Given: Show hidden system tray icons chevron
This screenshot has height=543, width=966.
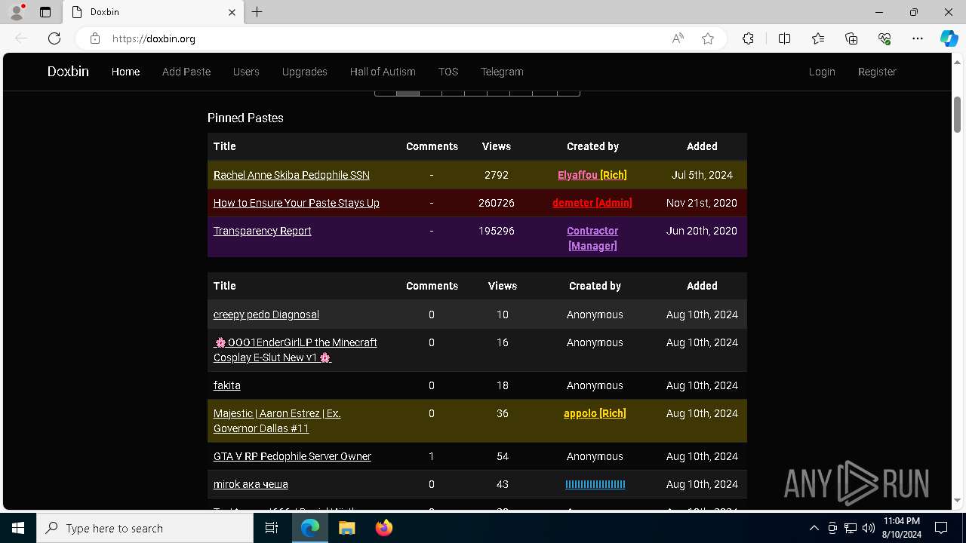Looking at the screenshot, I should pyautogui.click(x=814, y=528).
